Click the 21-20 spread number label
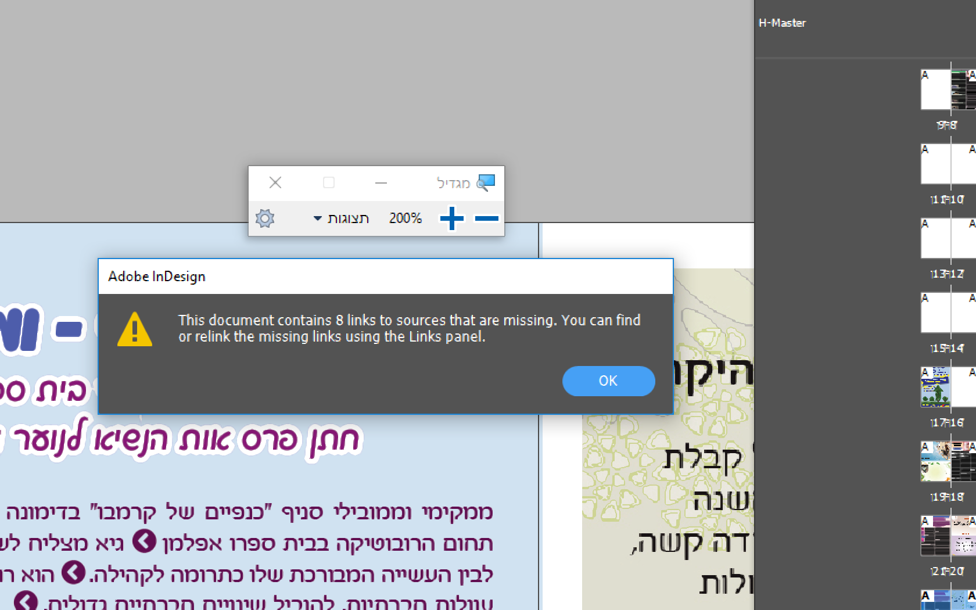The image size is (976, 610). (x=947, y=571)
